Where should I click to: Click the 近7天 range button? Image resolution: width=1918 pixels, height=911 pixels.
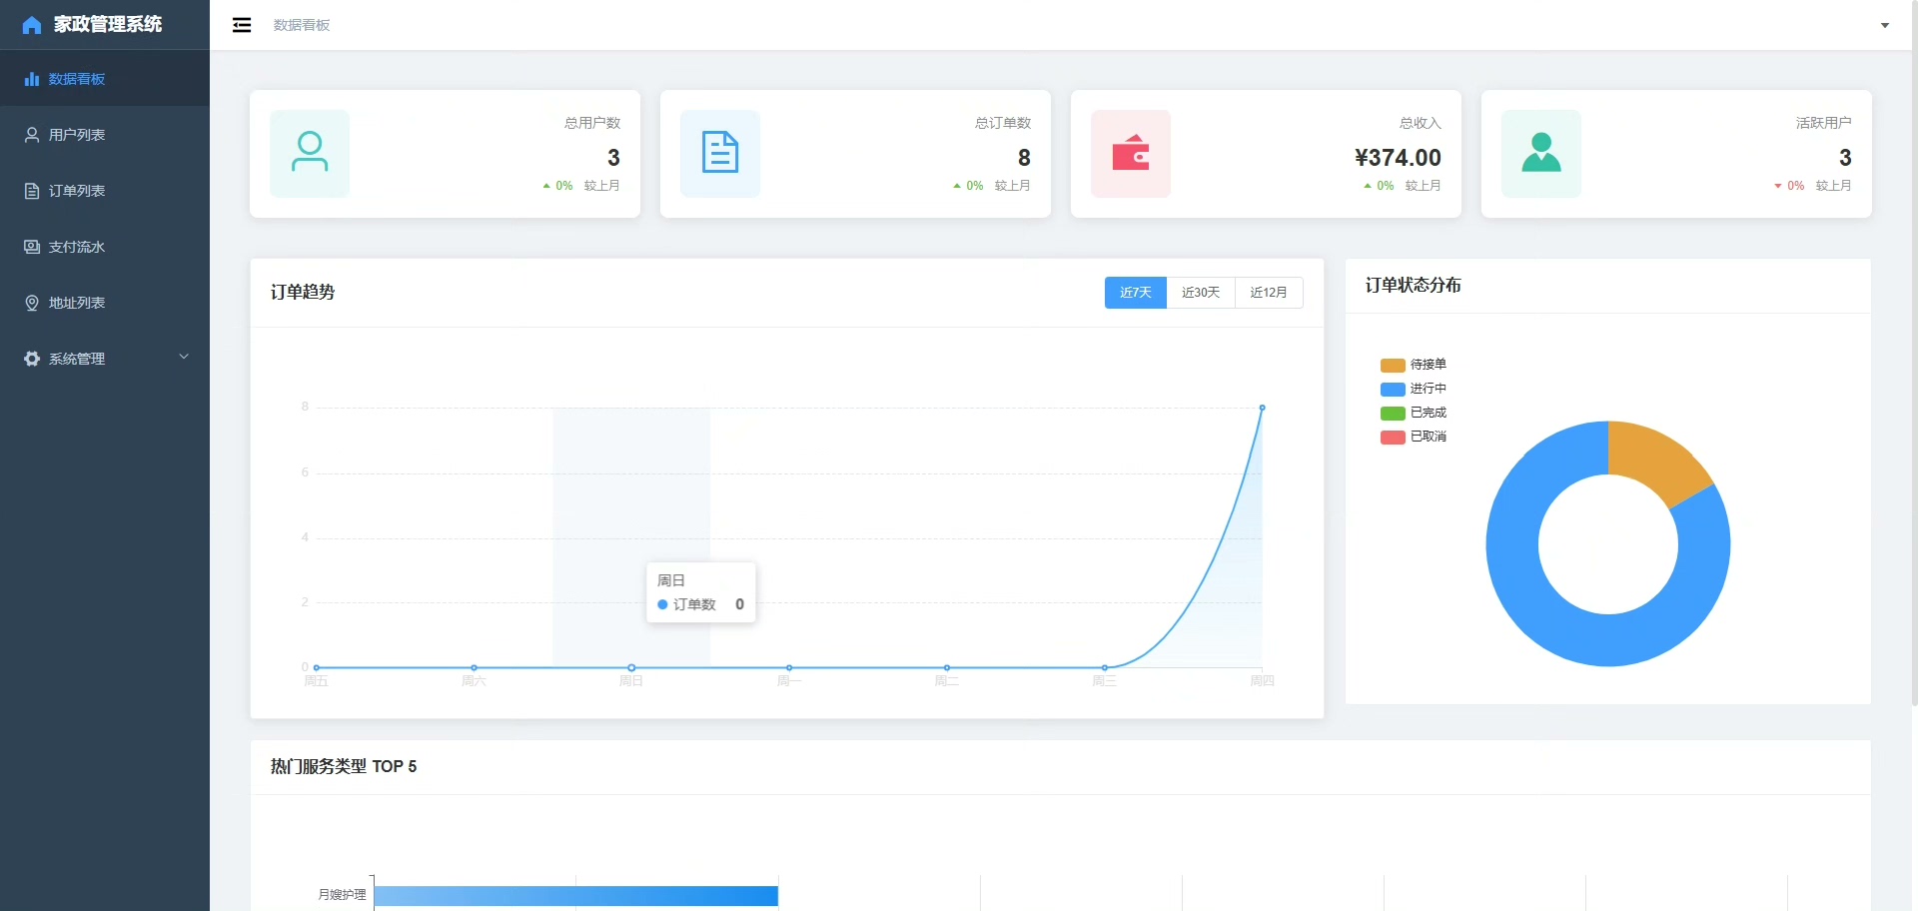pyautogui.click(x=1136, y=293)
